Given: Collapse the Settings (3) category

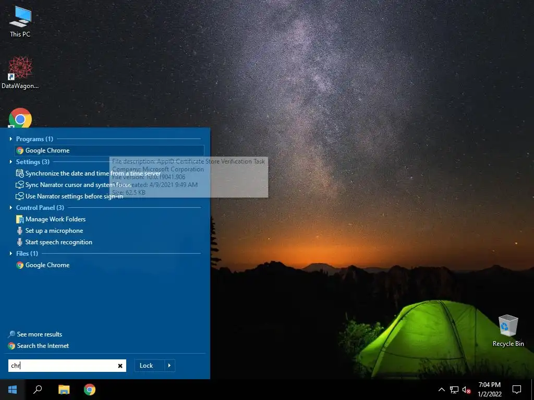Looking at the screenshot, I should pos(11,161).
